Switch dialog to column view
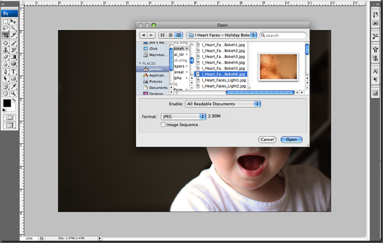Screen dimensions: 383x243 point(179,35)
